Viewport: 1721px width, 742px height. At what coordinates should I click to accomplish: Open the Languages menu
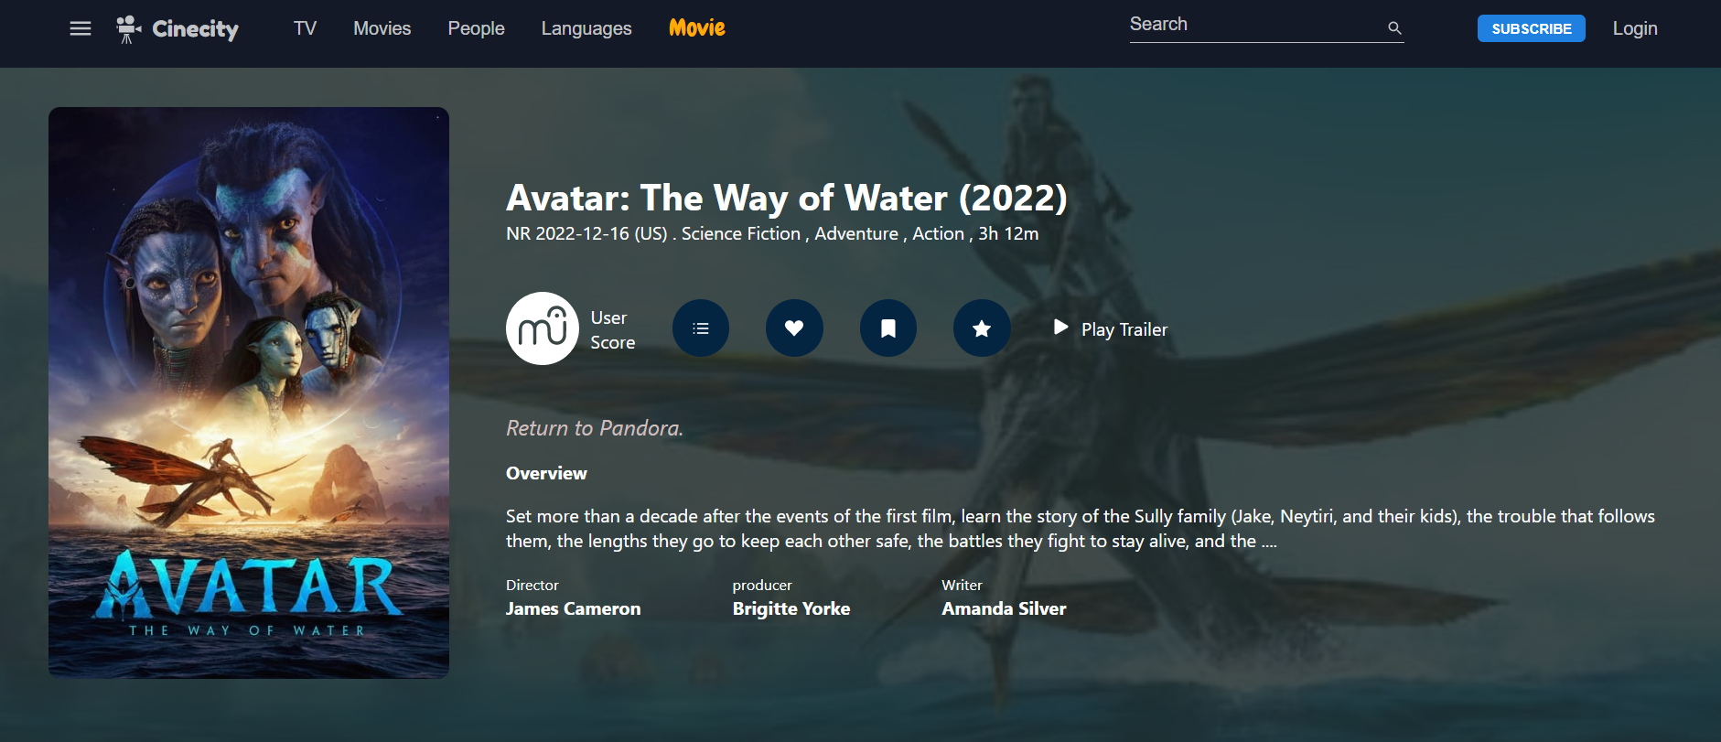click(586, 28)
